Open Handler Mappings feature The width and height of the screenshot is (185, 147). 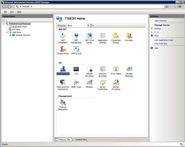[x=129, y=72]
